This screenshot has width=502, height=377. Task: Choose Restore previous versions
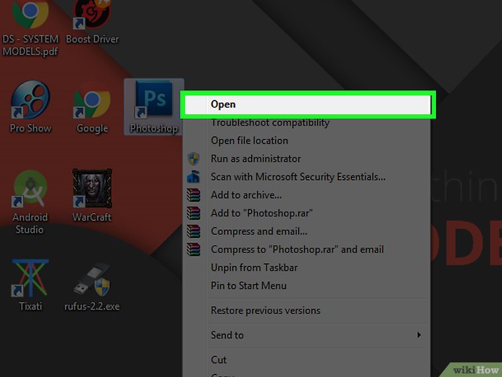click(x=265, y=310)
